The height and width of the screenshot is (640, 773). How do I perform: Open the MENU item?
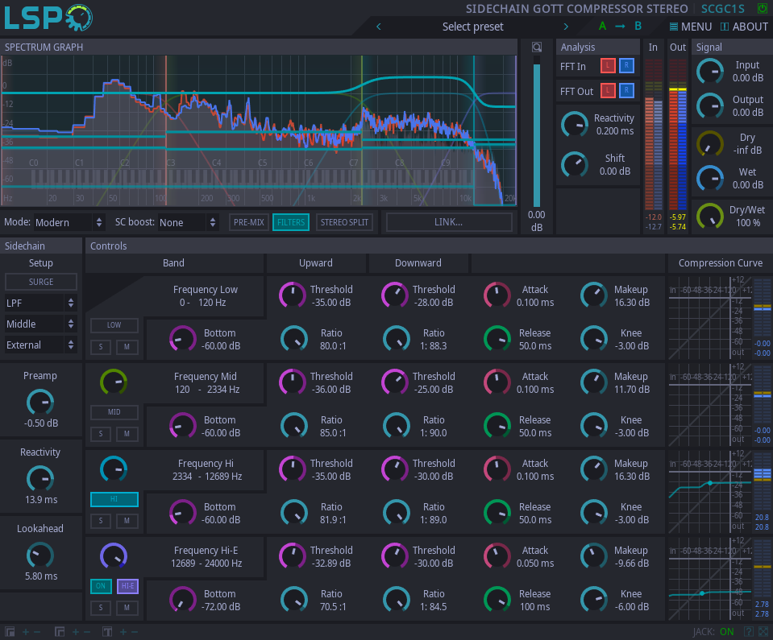(690, 27)
